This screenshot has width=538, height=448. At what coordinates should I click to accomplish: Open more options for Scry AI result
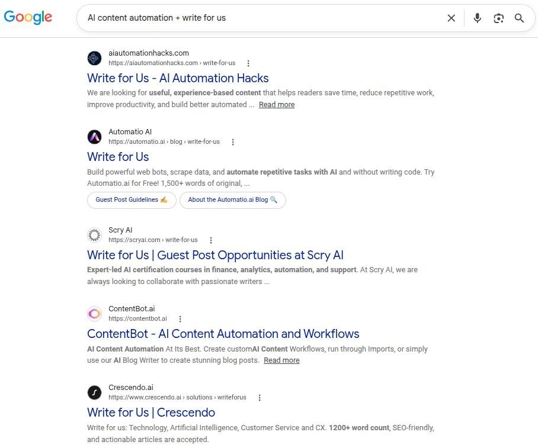coord(211,240)
